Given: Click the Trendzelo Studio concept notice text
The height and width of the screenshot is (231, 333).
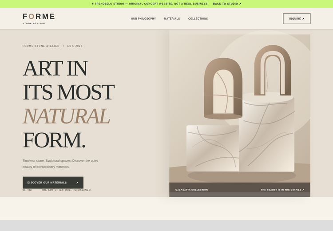Looking at the screenshot, I should 150,4.
